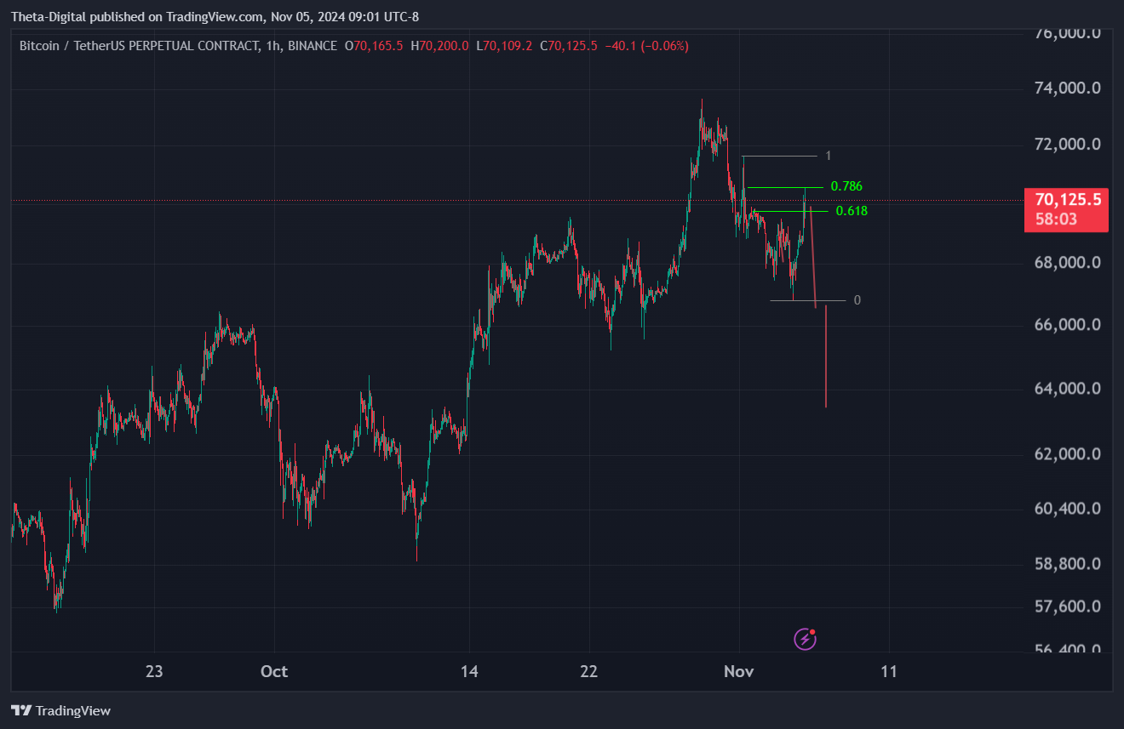Viewport: 1124px width, 729px height.
Task: Click the 66,000.0 price axis label
Action: coord(1068,325)
